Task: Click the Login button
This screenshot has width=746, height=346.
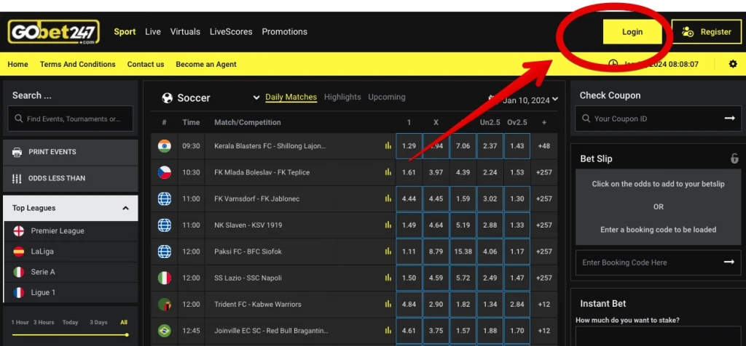Action: 632,32
